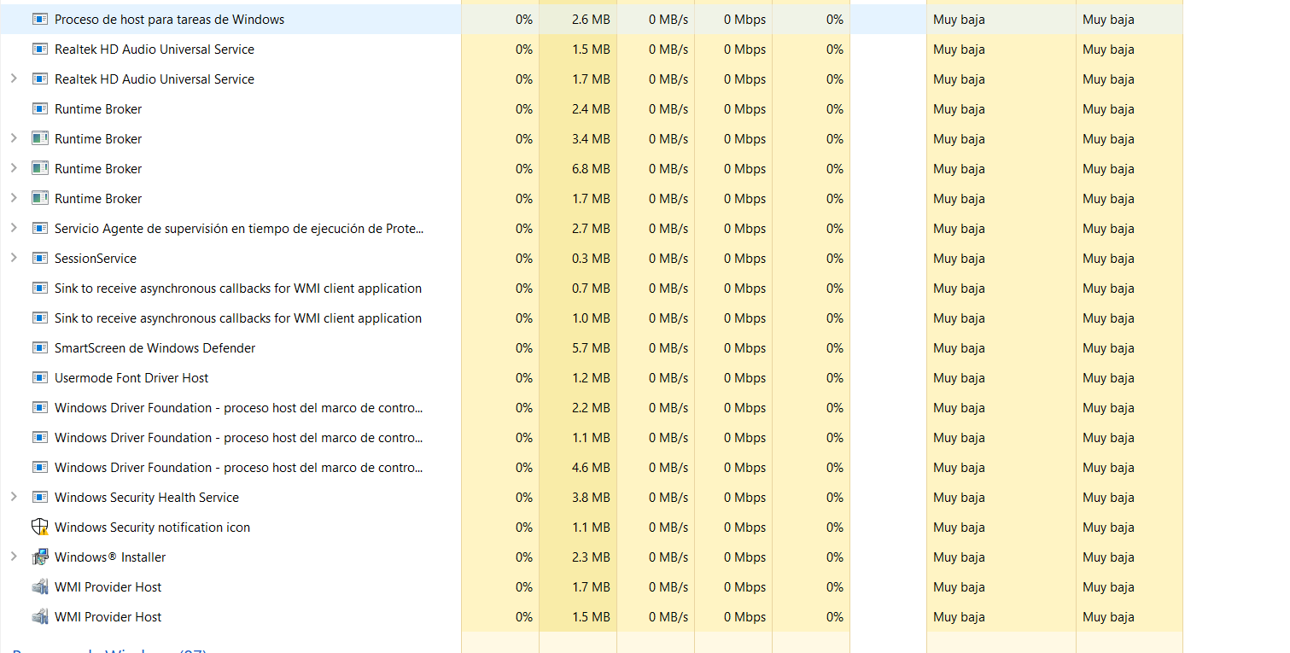Select 'SessionService' process name text
The width and height of the screenshot is (1290, 653).
95,258
